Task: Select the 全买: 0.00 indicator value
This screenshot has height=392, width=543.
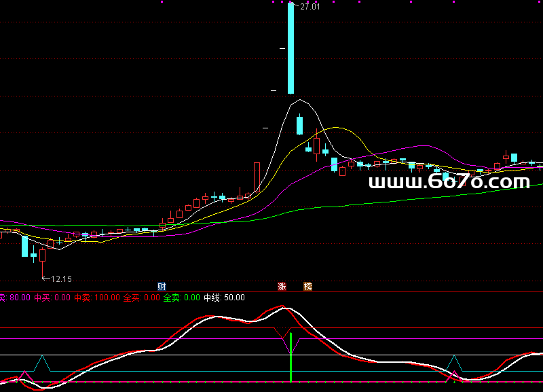Action: tap(142, 298)
